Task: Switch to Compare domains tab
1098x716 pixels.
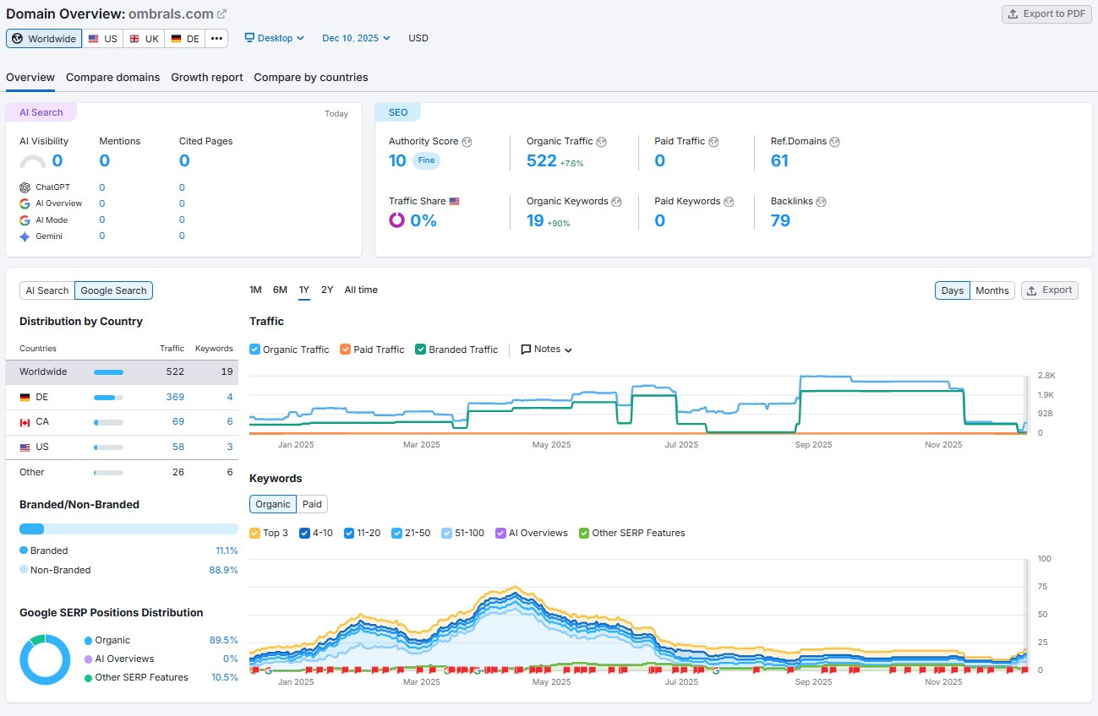Action: click(112, 78)
